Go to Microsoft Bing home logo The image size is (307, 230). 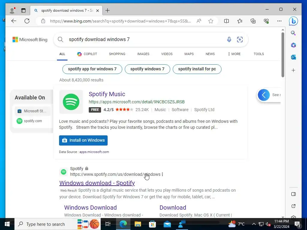coord(30,40)
